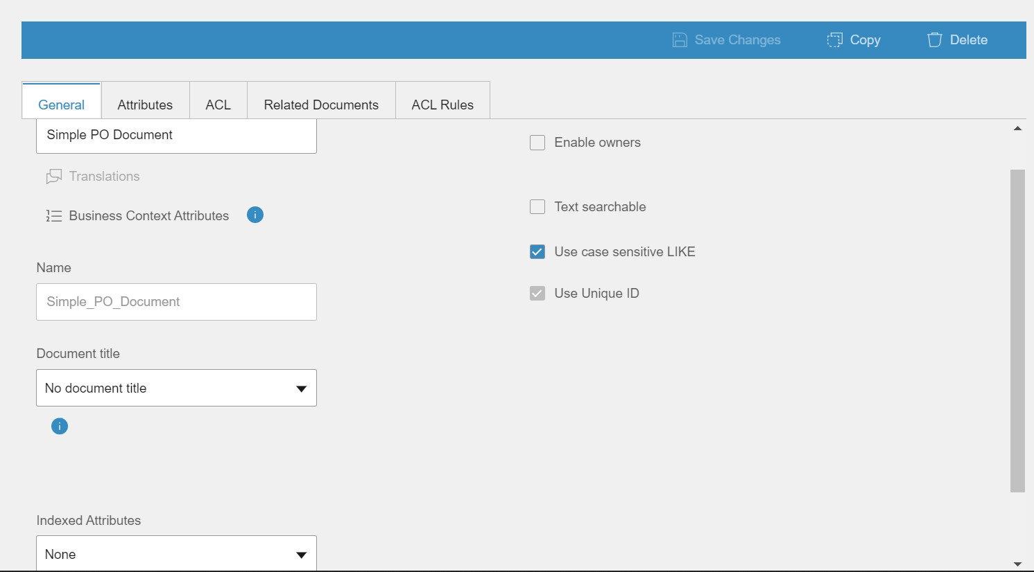Image resolution: width=1034 pixels, height=572 pixels.
Task: Click the Translations speech bubble icon
Action: (54, 177)
